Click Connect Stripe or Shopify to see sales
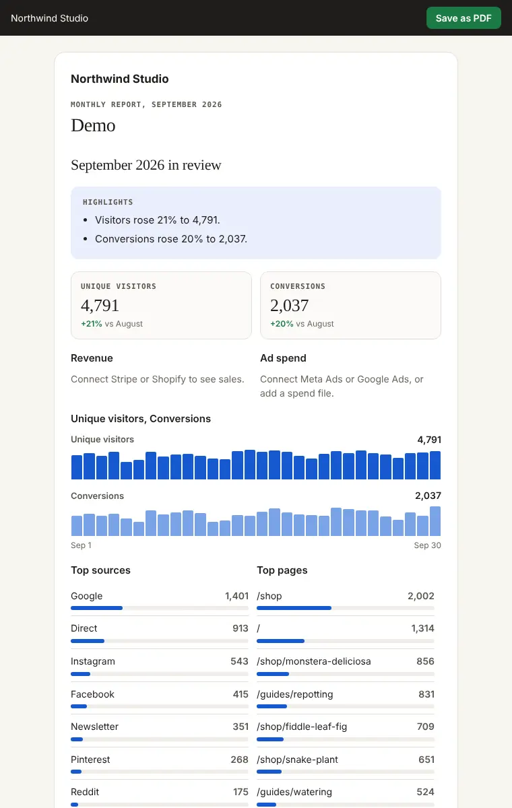This screenshot has height=808, width=512. point(158,379)
